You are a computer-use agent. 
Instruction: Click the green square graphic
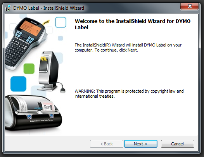click(x=29, y=69)
